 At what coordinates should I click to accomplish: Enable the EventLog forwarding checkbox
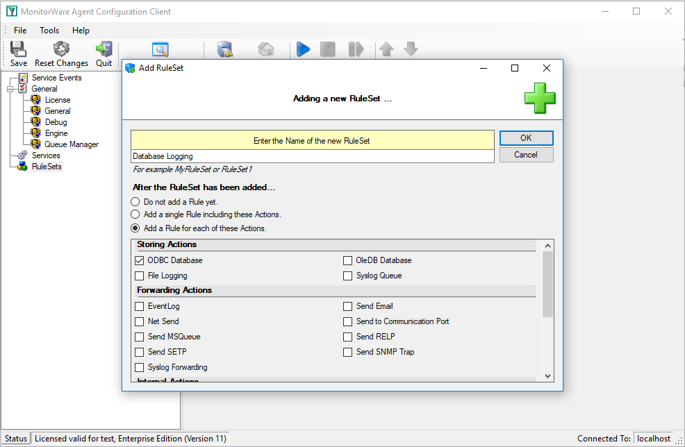click(140, 306)
